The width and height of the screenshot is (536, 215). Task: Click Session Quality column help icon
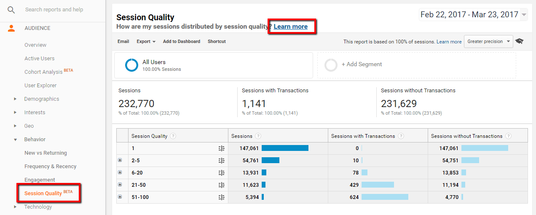coord(173,136)
